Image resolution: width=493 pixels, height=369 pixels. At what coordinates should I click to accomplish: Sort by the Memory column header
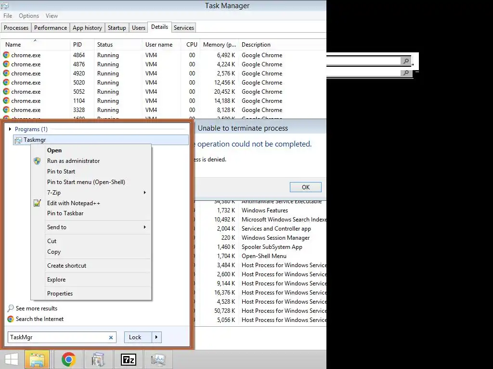point(219,45)
